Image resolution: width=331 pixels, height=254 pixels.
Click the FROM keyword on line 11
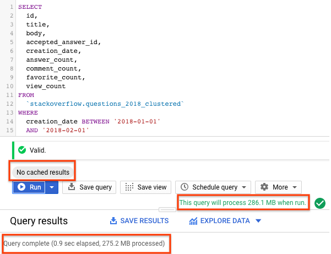click(x=26, y=95)
